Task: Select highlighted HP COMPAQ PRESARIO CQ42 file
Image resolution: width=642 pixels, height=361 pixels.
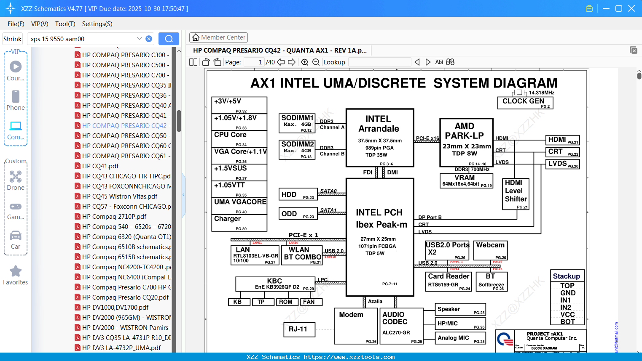Action: [x=122, y=125]
